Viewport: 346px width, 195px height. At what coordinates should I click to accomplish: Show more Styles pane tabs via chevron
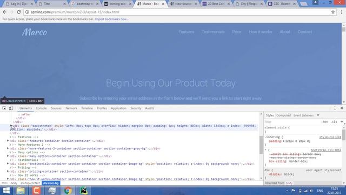click(x=318, y=115)
